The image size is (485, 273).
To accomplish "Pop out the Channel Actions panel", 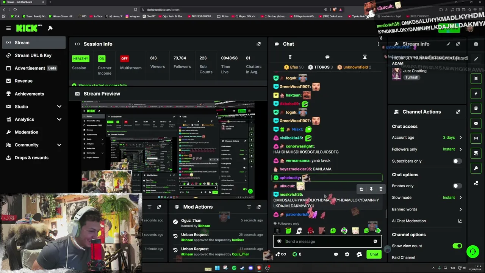I will (x=458, y=112).
